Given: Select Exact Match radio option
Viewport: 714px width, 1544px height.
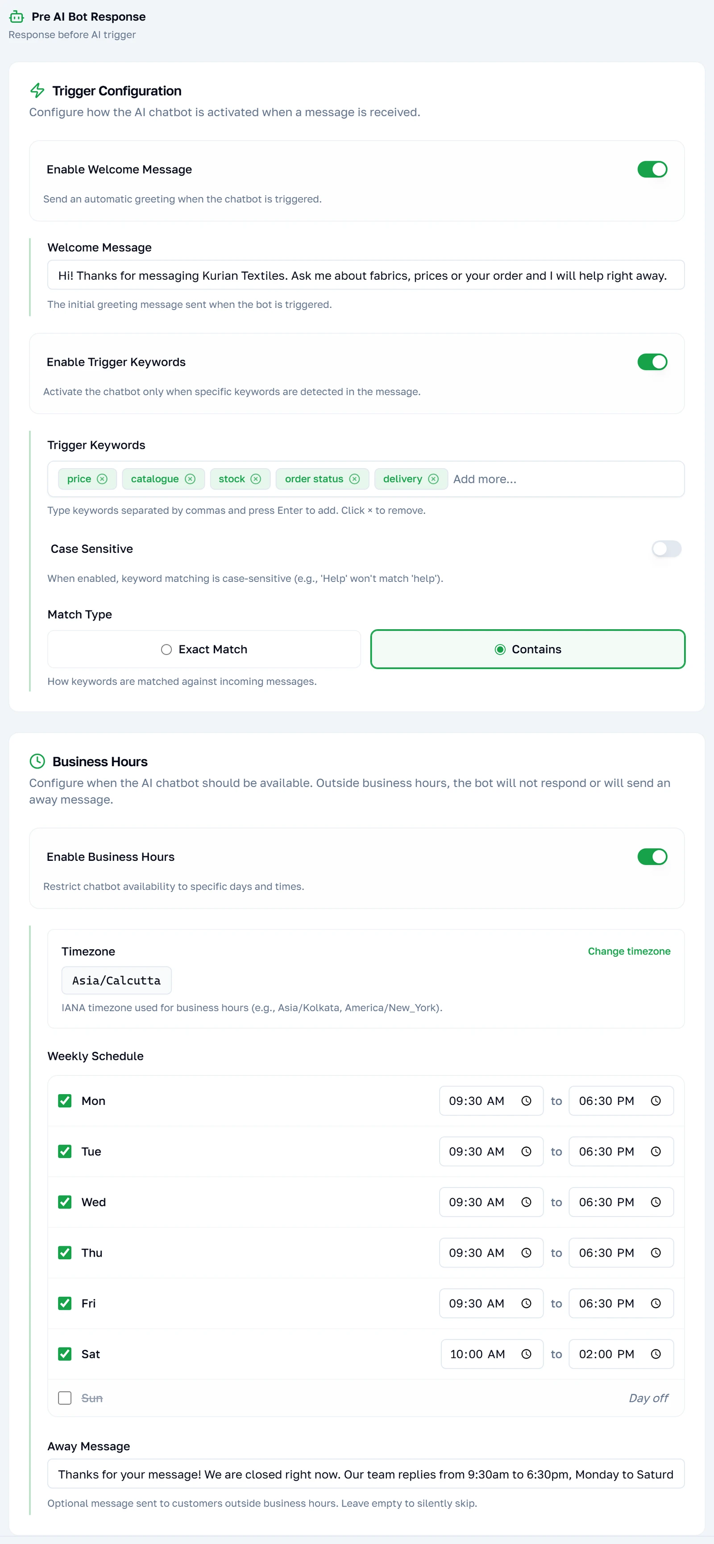Looking at the screenshot, I should pyautogui.click(x=204, y=649).
